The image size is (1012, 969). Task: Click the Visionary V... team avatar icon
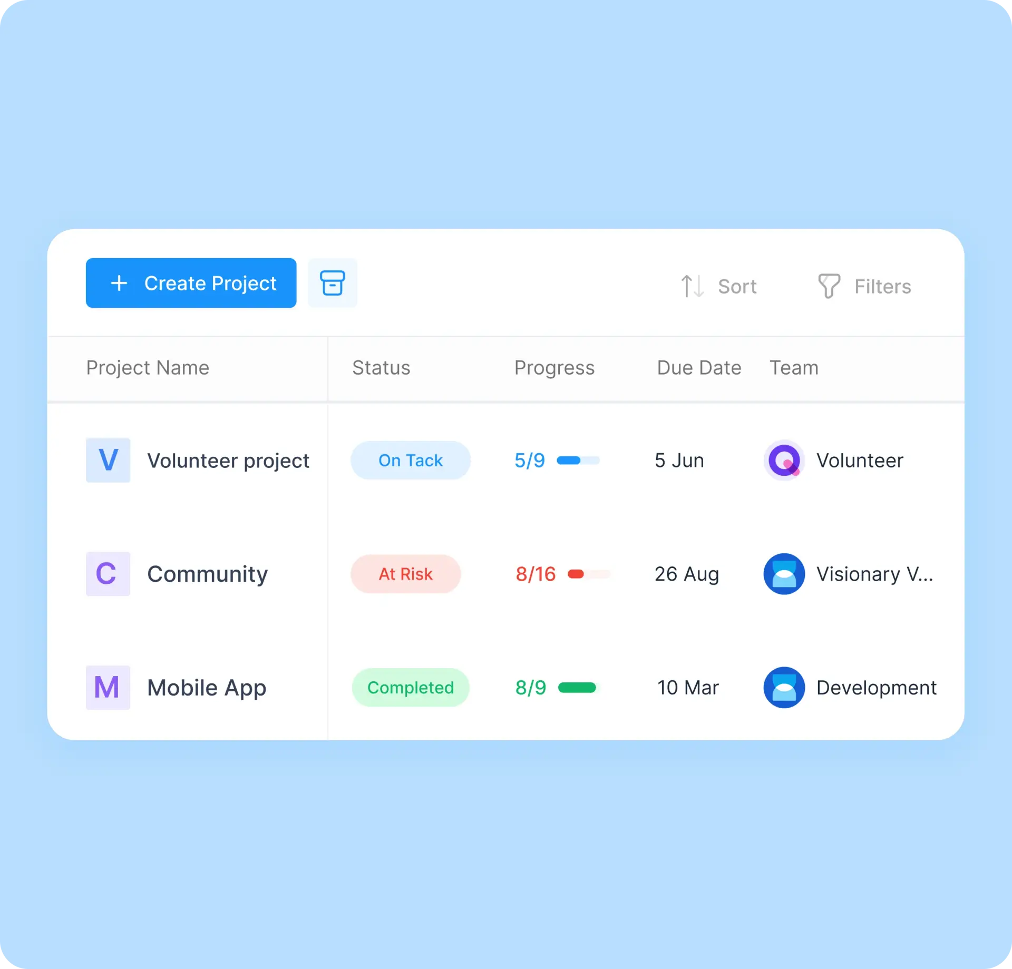point(783,573)
